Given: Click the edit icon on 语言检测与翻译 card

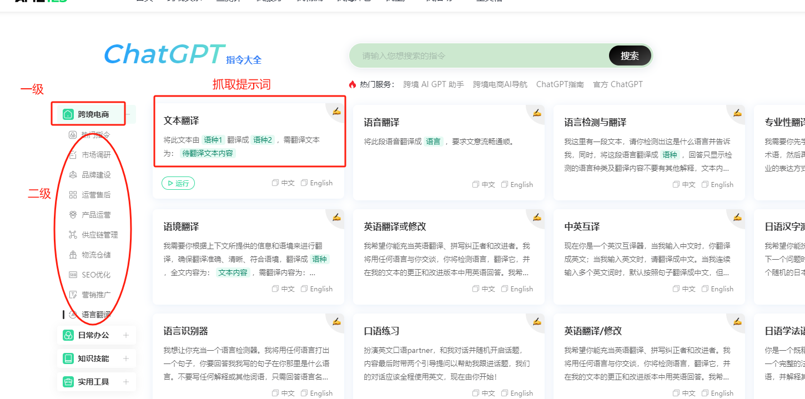Looking at the screenshot, I should tap(737, 113).
